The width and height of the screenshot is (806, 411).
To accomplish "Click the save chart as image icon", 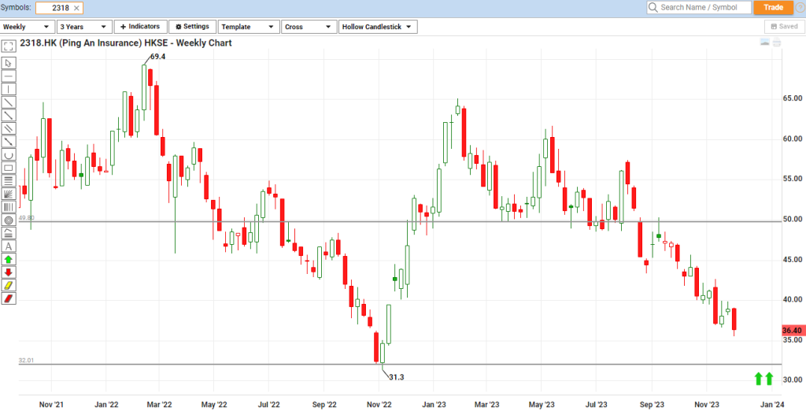I will point(763,43).
